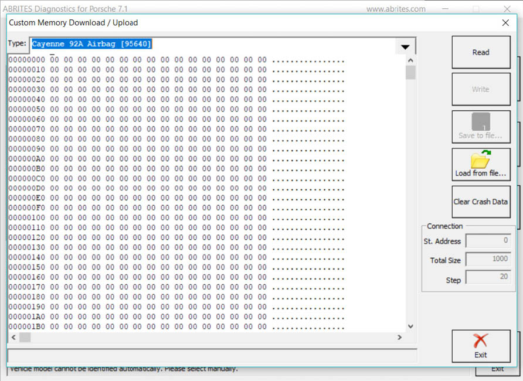523x381 pixels.
Task: Focus the St. Address input field
Action: (488, 241)
